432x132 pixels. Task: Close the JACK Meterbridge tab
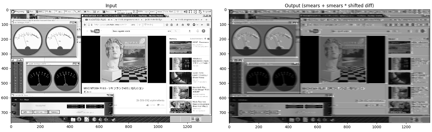coord(171,20)
